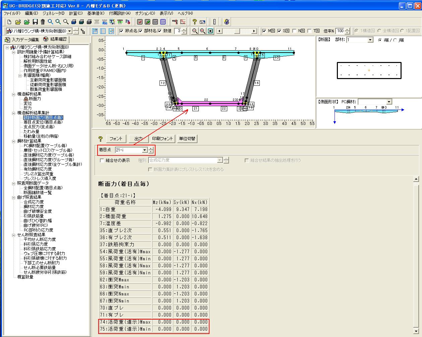Image resolution: width=422 pixels, height=337 pixels.
Task: Click the 1:自重 row label in table
Action: [125, 209]
